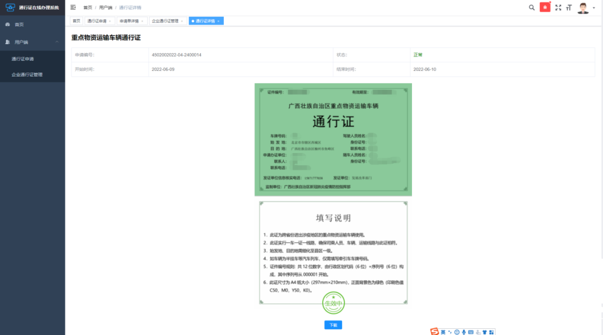
Task: Click the Sogou input method logo
Action: [434, 332]
